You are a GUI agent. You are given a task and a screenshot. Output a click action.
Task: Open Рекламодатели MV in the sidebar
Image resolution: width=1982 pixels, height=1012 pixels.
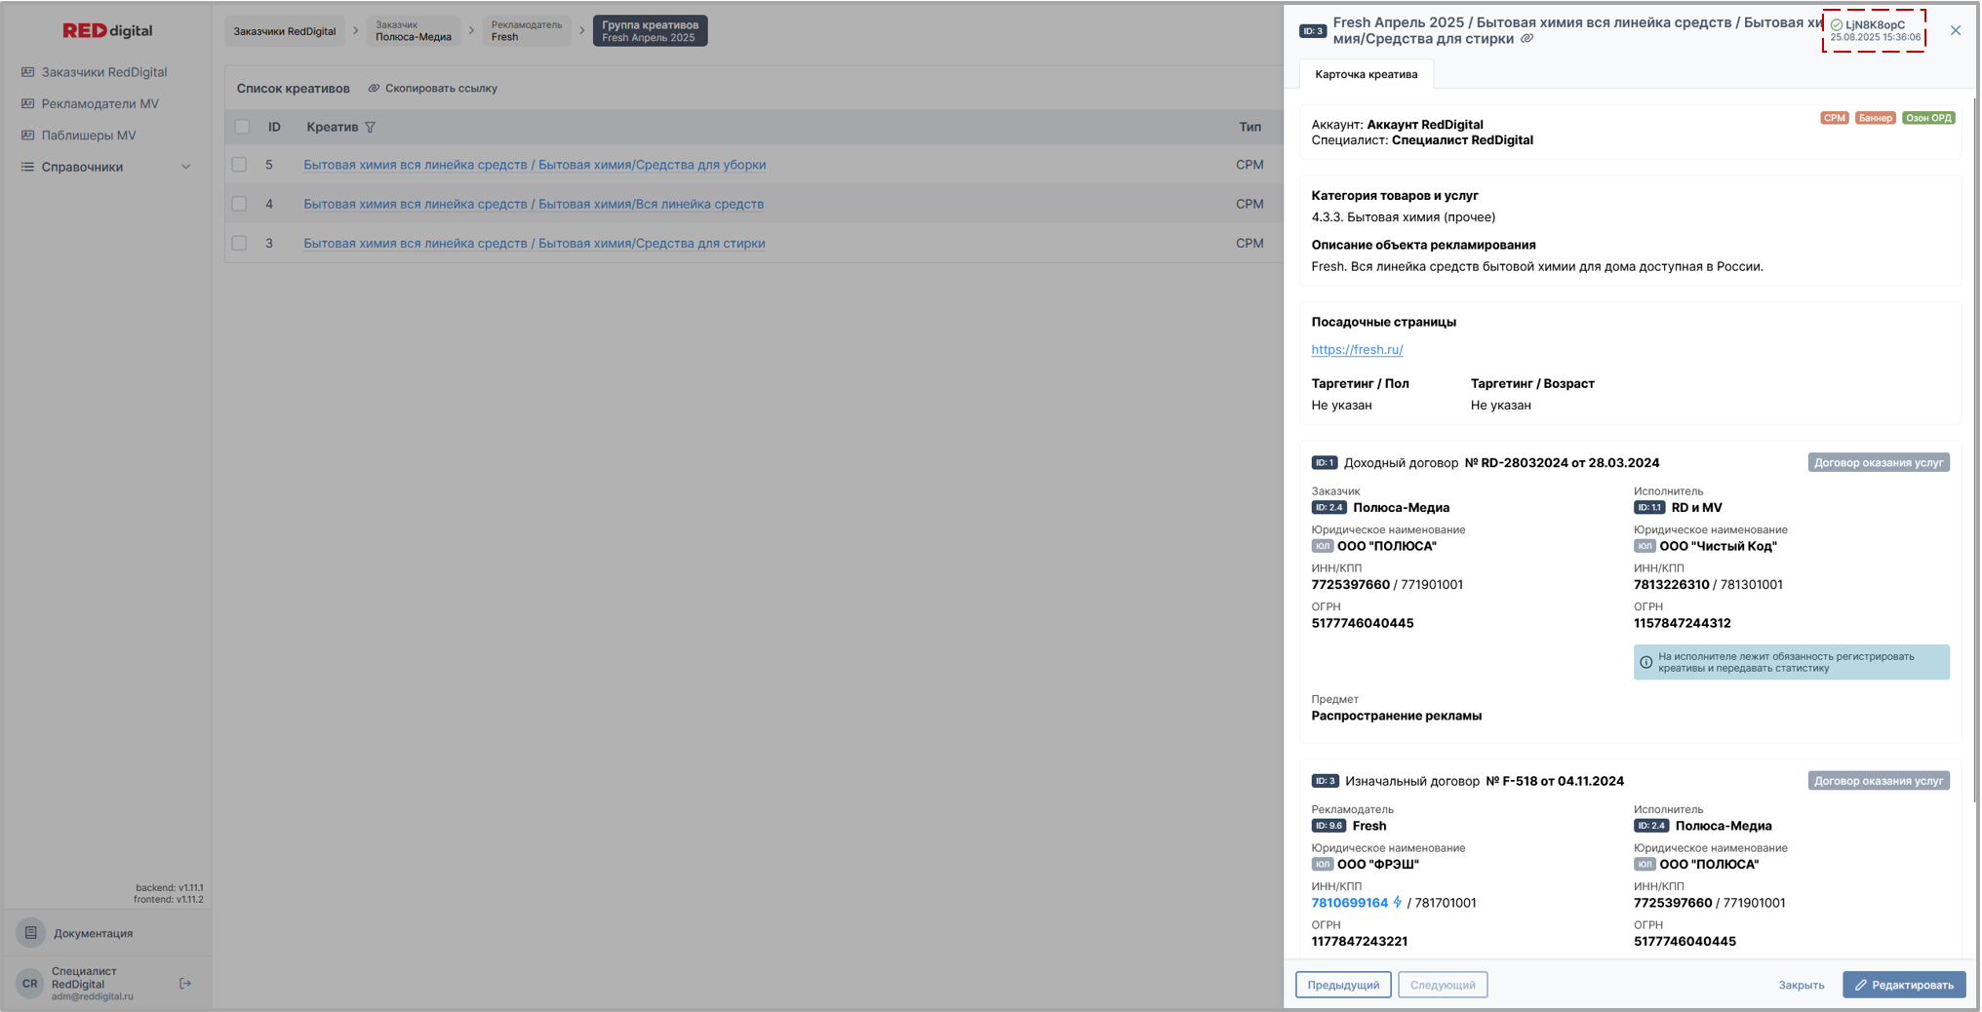click(99, 103)
